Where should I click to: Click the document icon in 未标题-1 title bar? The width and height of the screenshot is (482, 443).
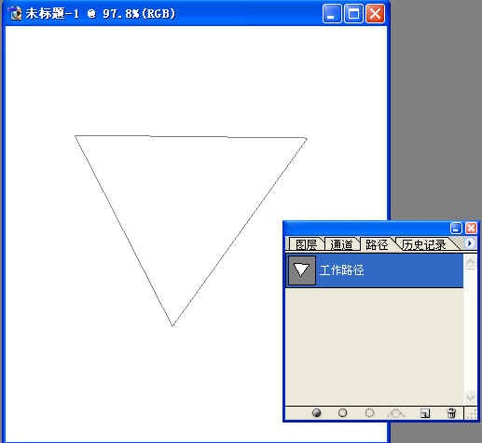16,13
